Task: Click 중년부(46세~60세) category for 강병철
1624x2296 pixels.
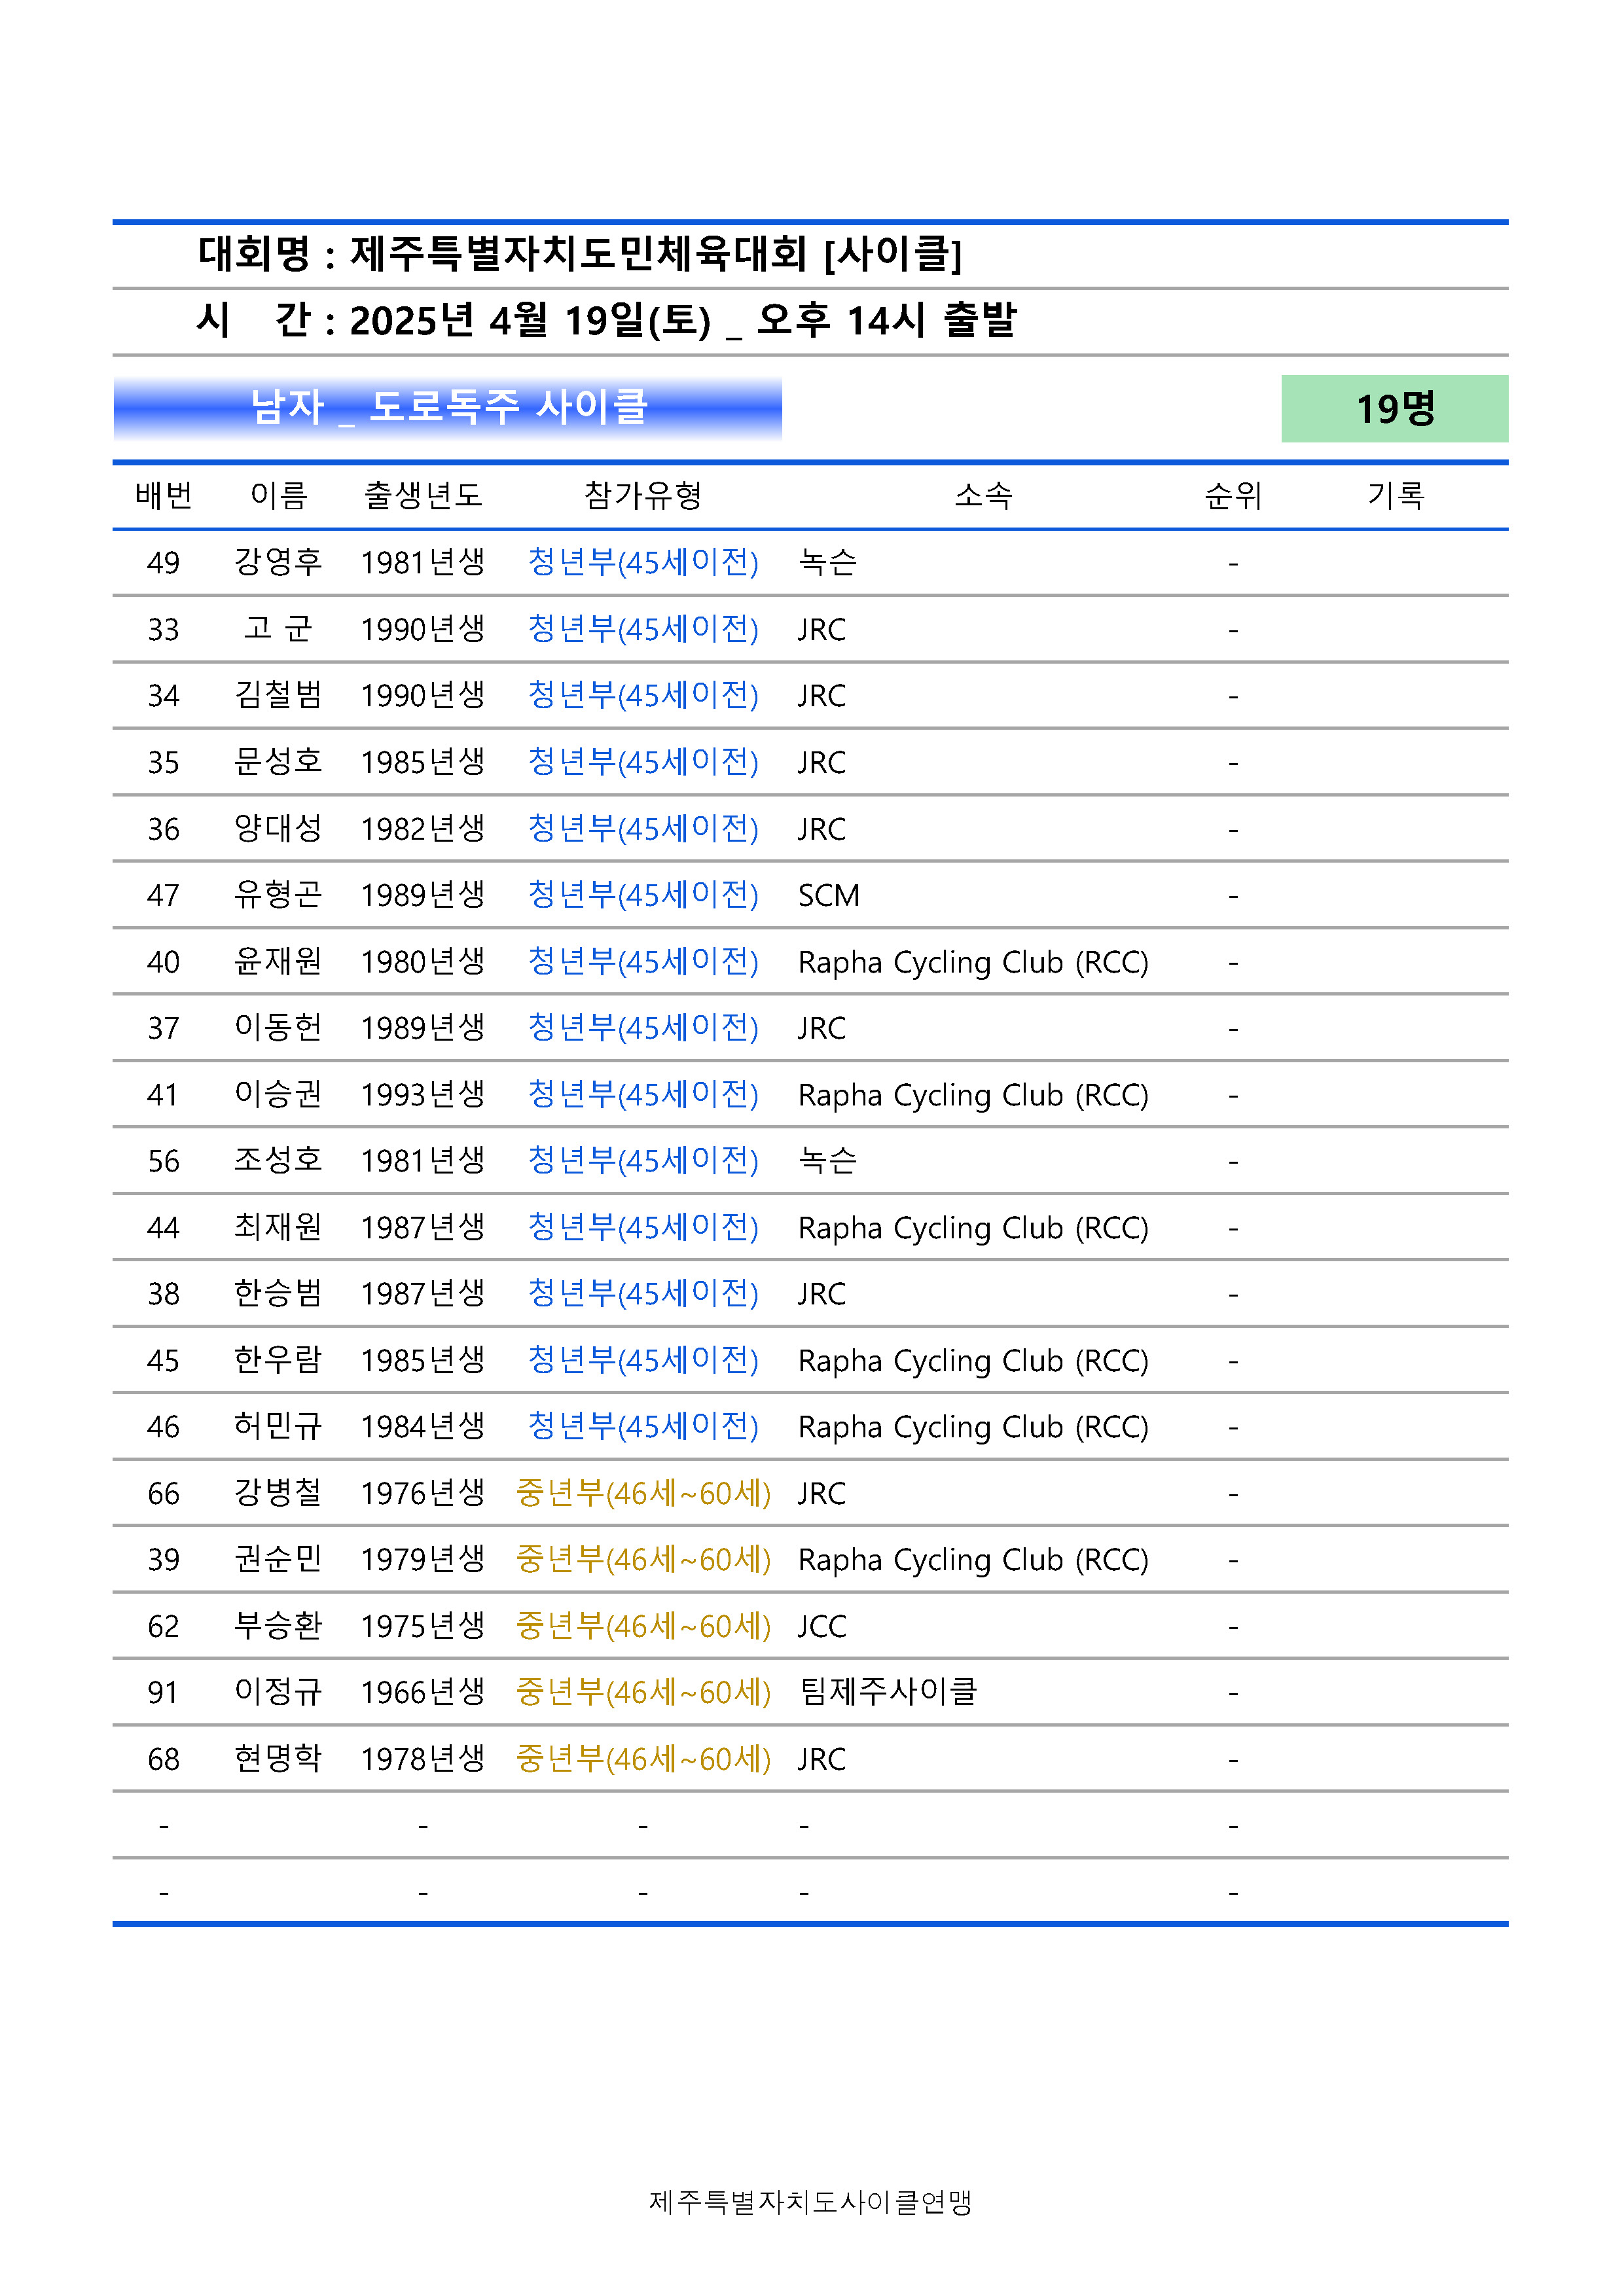Action: coord(643,1493)
